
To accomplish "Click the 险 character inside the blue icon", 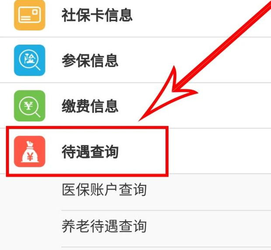I will click(x=29, y=59).
